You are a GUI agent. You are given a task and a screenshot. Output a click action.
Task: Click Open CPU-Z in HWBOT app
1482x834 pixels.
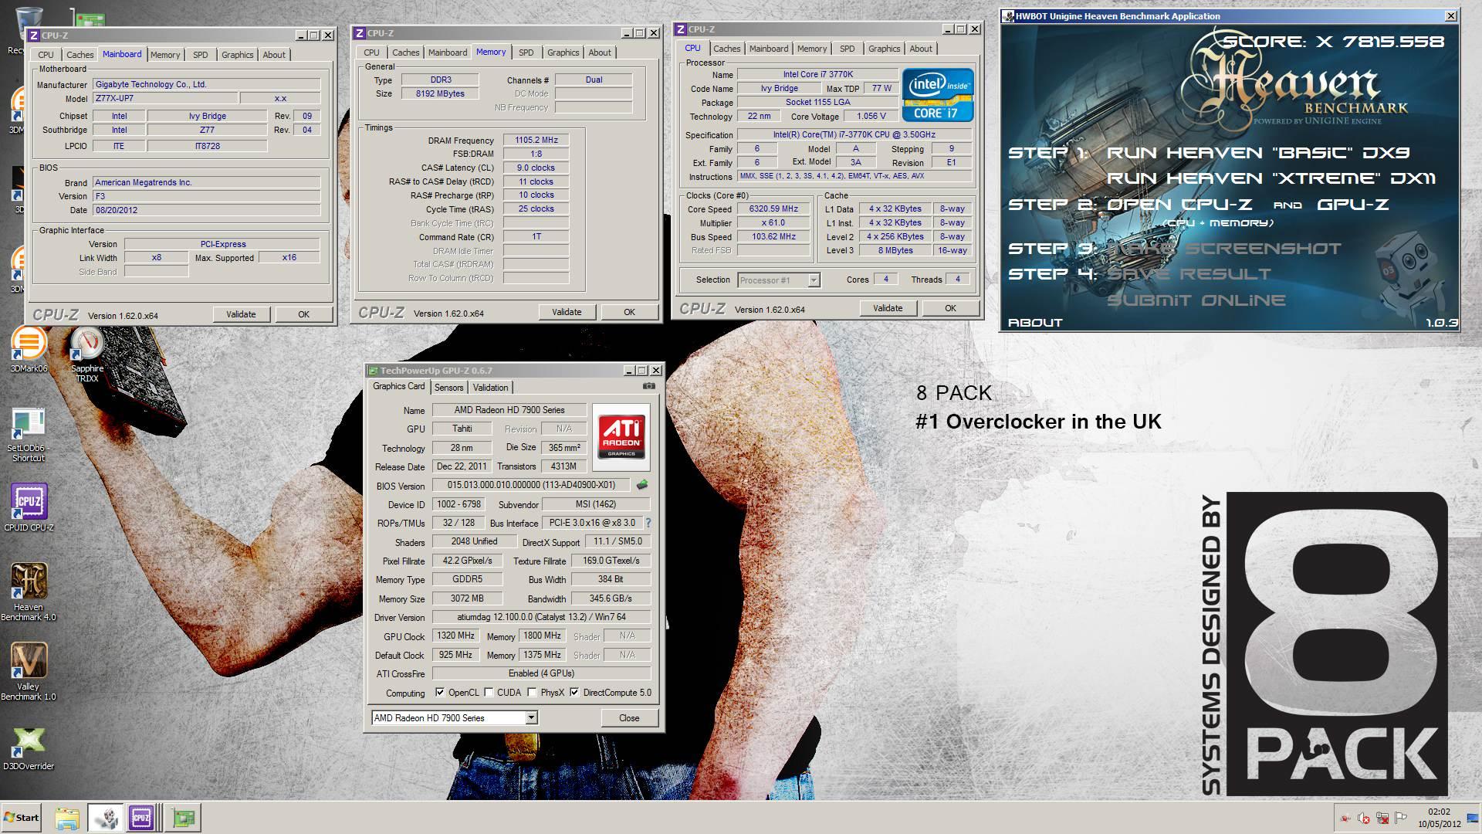(x=1179, y=205)
